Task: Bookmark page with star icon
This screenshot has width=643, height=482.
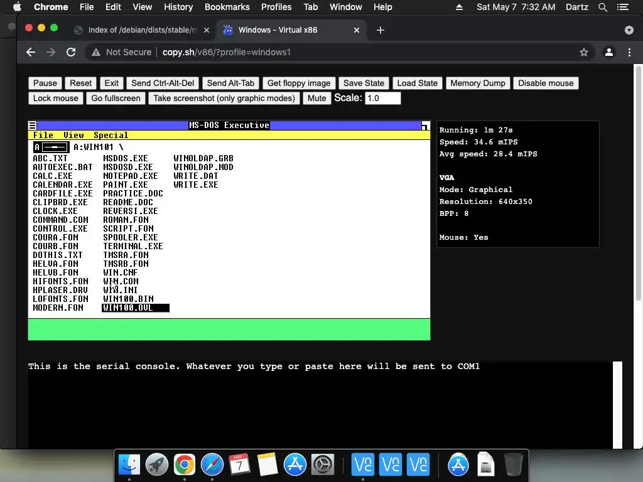Action: pyautogui.click(x=583, y=52)
